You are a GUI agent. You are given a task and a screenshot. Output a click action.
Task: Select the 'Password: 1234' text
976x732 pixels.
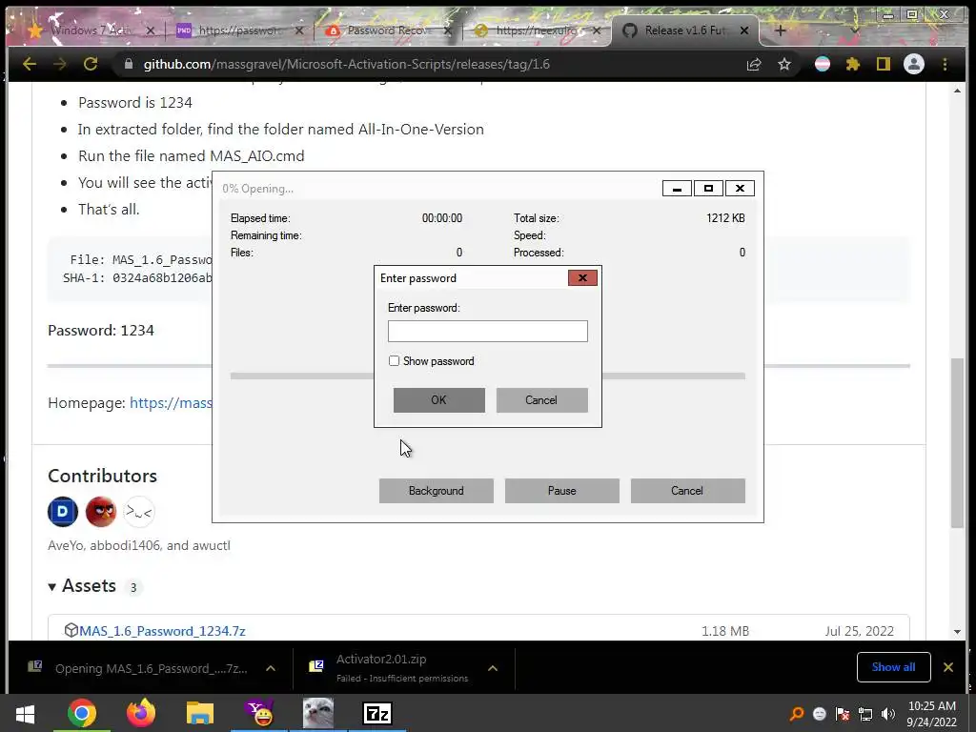point(101,331)
